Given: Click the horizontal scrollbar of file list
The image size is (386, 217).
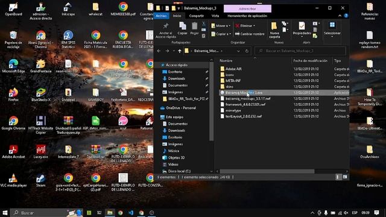Looking at the screenshot, I should pyautogui.click(x=267, y=171).
